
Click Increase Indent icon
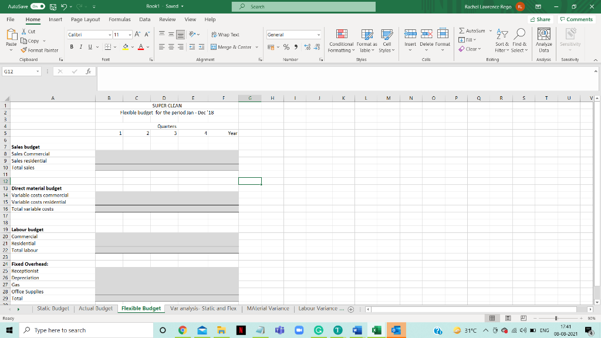coord(201,47)
